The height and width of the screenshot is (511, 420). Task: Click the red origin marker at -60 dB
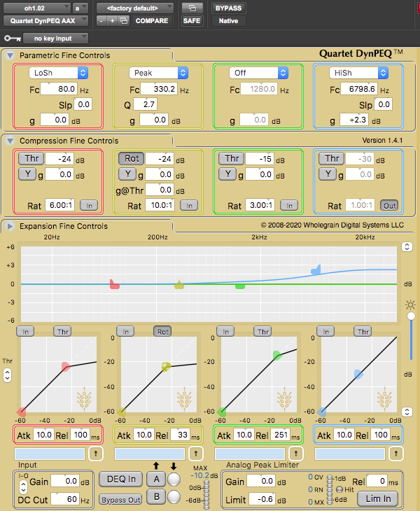(22, 412)
